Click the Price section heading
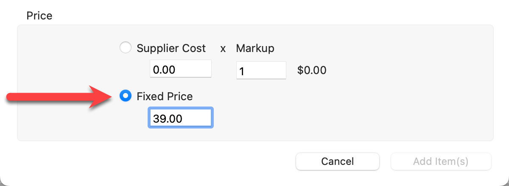The image size is (509, 186). [39, 16]
